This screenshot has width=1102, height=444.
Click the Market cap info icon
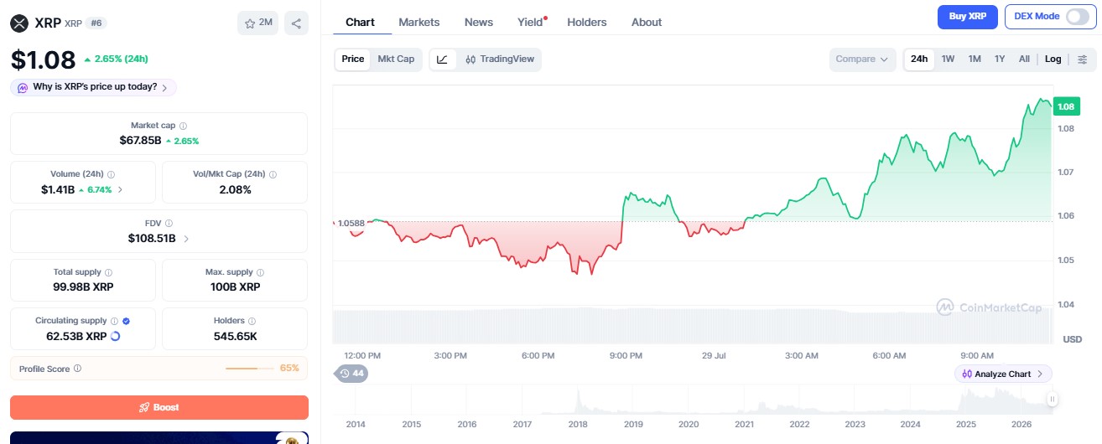point(183,126)
